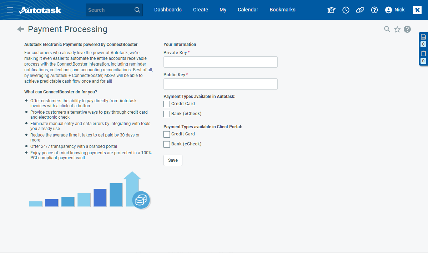Open the recent history clock icon
The height and width of the screenshot is (253, 428).
tap(346, 10)
